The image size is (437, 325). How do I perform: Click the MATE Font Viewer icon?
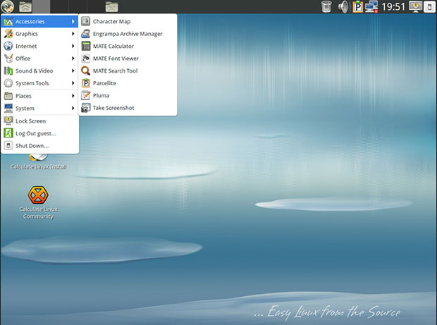85,59
